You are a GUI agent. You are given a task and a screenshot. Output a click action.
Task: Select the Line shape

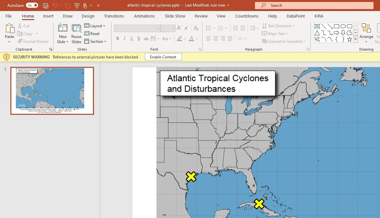click(324, 26)
